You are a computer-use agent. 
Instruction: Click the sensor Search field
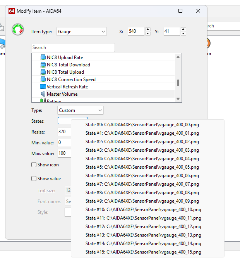[73, 47]
